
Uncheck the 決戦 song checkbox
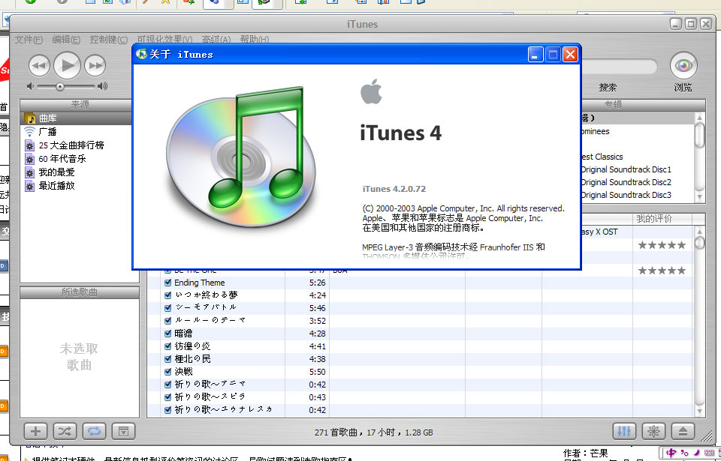[167, 372]
